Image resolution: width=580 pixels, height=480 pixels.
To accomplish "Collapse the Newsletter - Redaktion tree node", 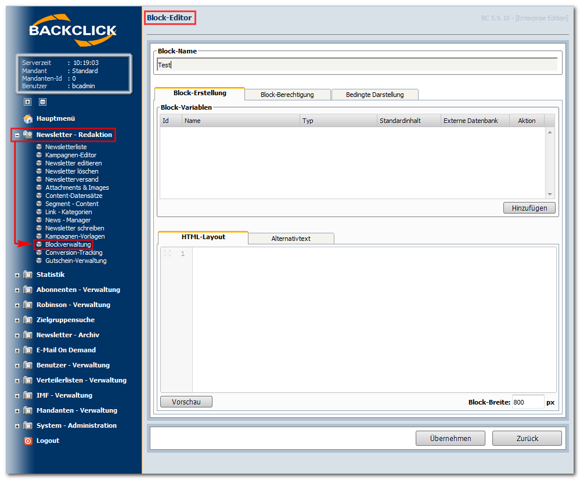I will point(17,135).
